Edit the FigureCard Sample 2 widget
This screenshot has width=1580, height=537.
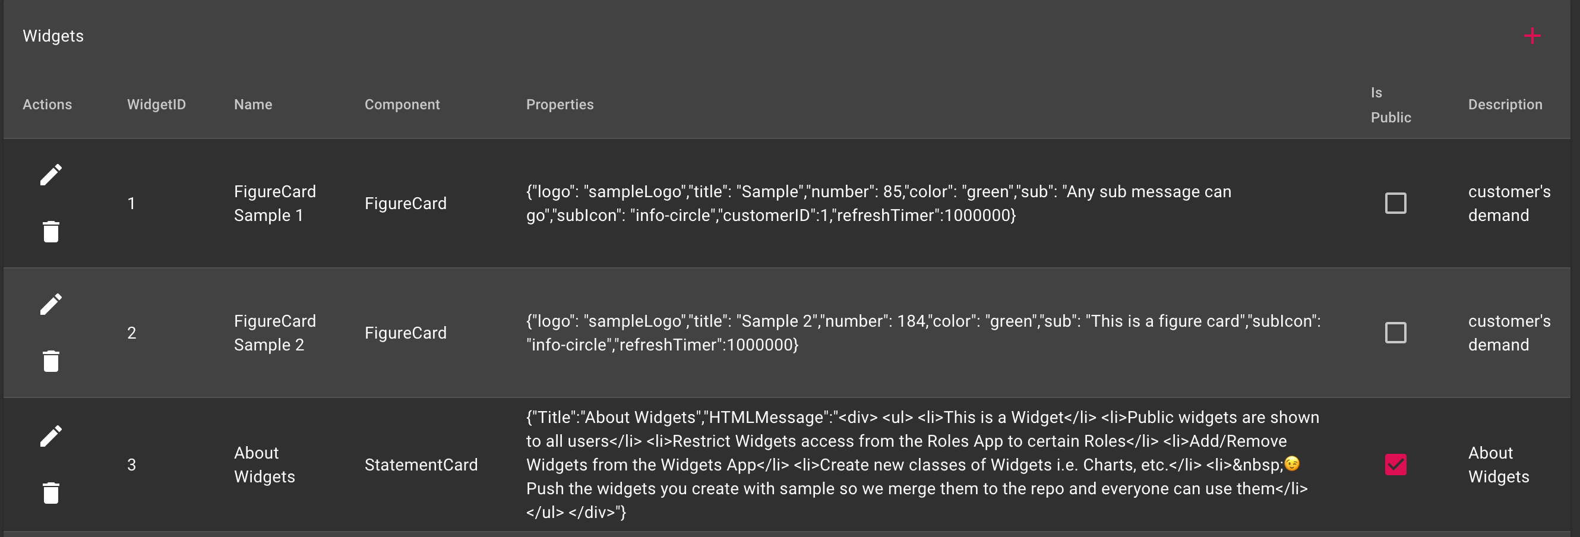[x=52, y=303]
